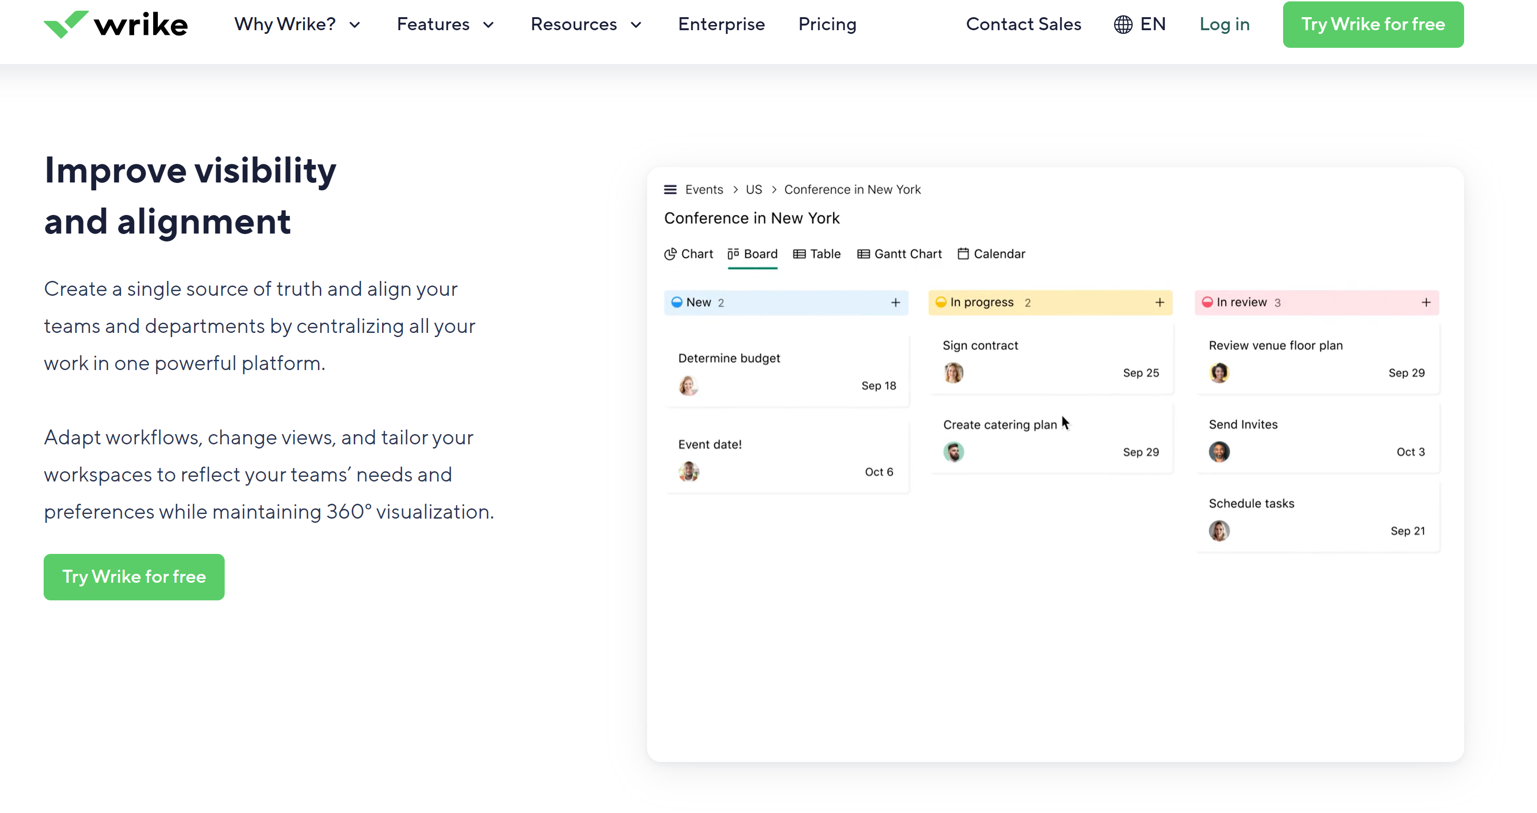The width and height of the screenshot is (1537, 813).
Task: Click the yellow In progress status dot
Action: pyautogui.click(x=941, y=302)
